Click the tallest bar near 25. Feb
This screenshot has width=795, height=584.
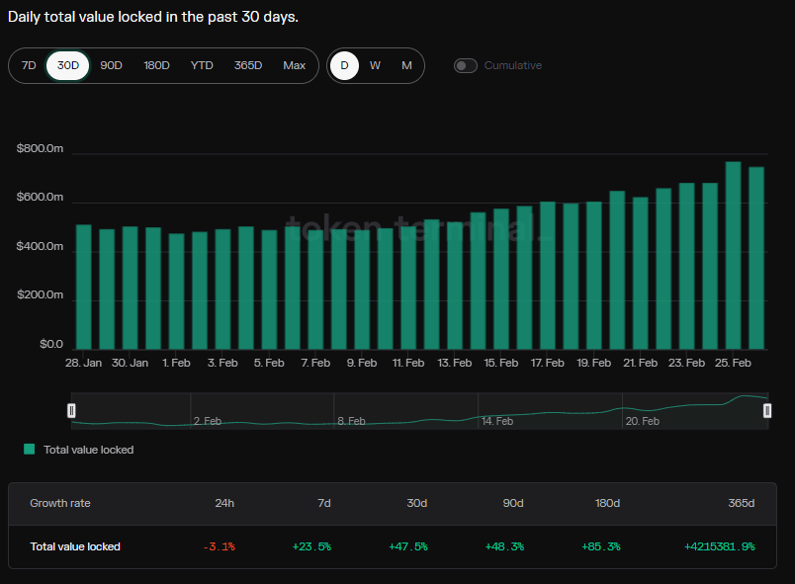pyautogui.click(x=733, y=255)
